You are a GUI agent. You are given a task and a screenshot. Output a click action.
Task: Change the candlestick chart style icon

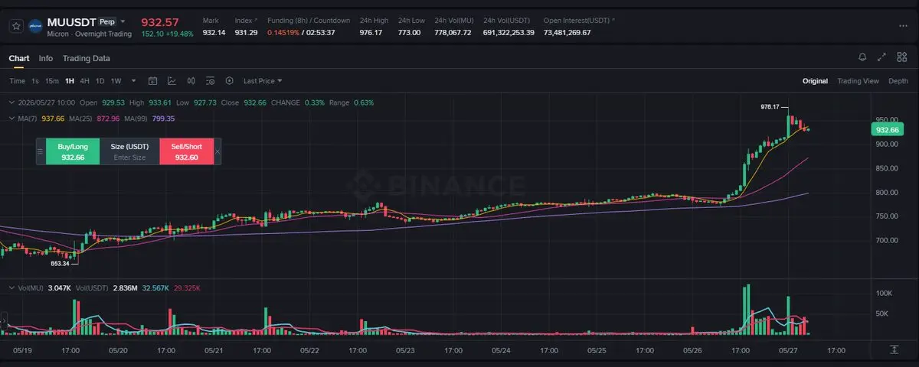(191, 80)
